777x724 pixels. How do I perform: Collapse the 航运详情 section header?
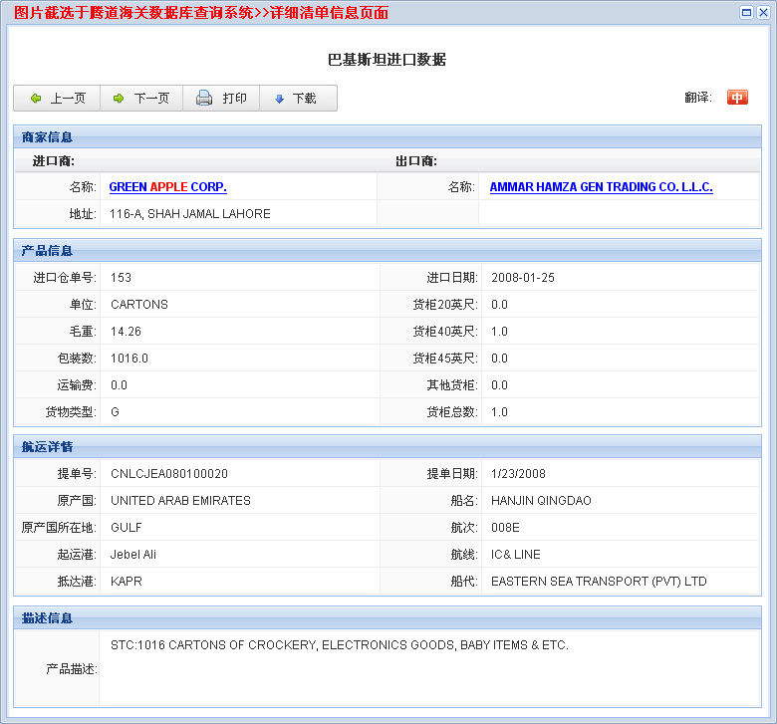point(48,447)
